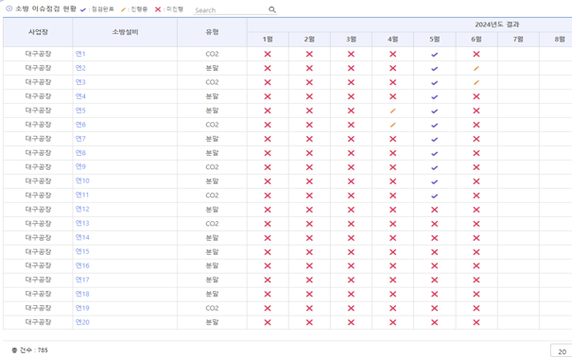
Task: Click the search magnifier icon
Action: coord(272,9)
